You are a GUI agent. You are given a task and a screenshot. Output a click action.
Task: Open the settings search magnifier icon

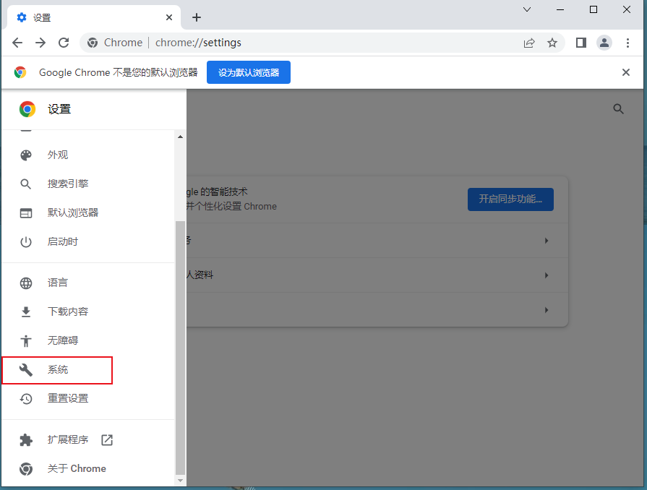[x=618, y=109]
